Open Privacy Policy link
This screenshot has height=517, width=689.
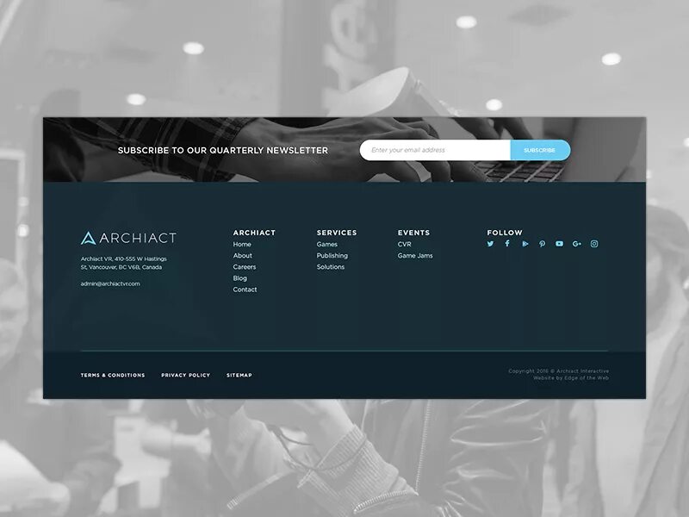pyautogui.click(x=185, y=376)
